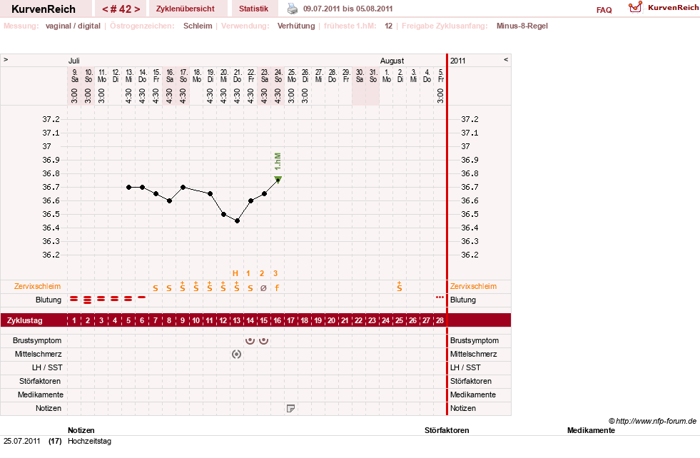Click the temperature point on July 13
Viewport: 700px width, 458px height.
tap(128, 187)
